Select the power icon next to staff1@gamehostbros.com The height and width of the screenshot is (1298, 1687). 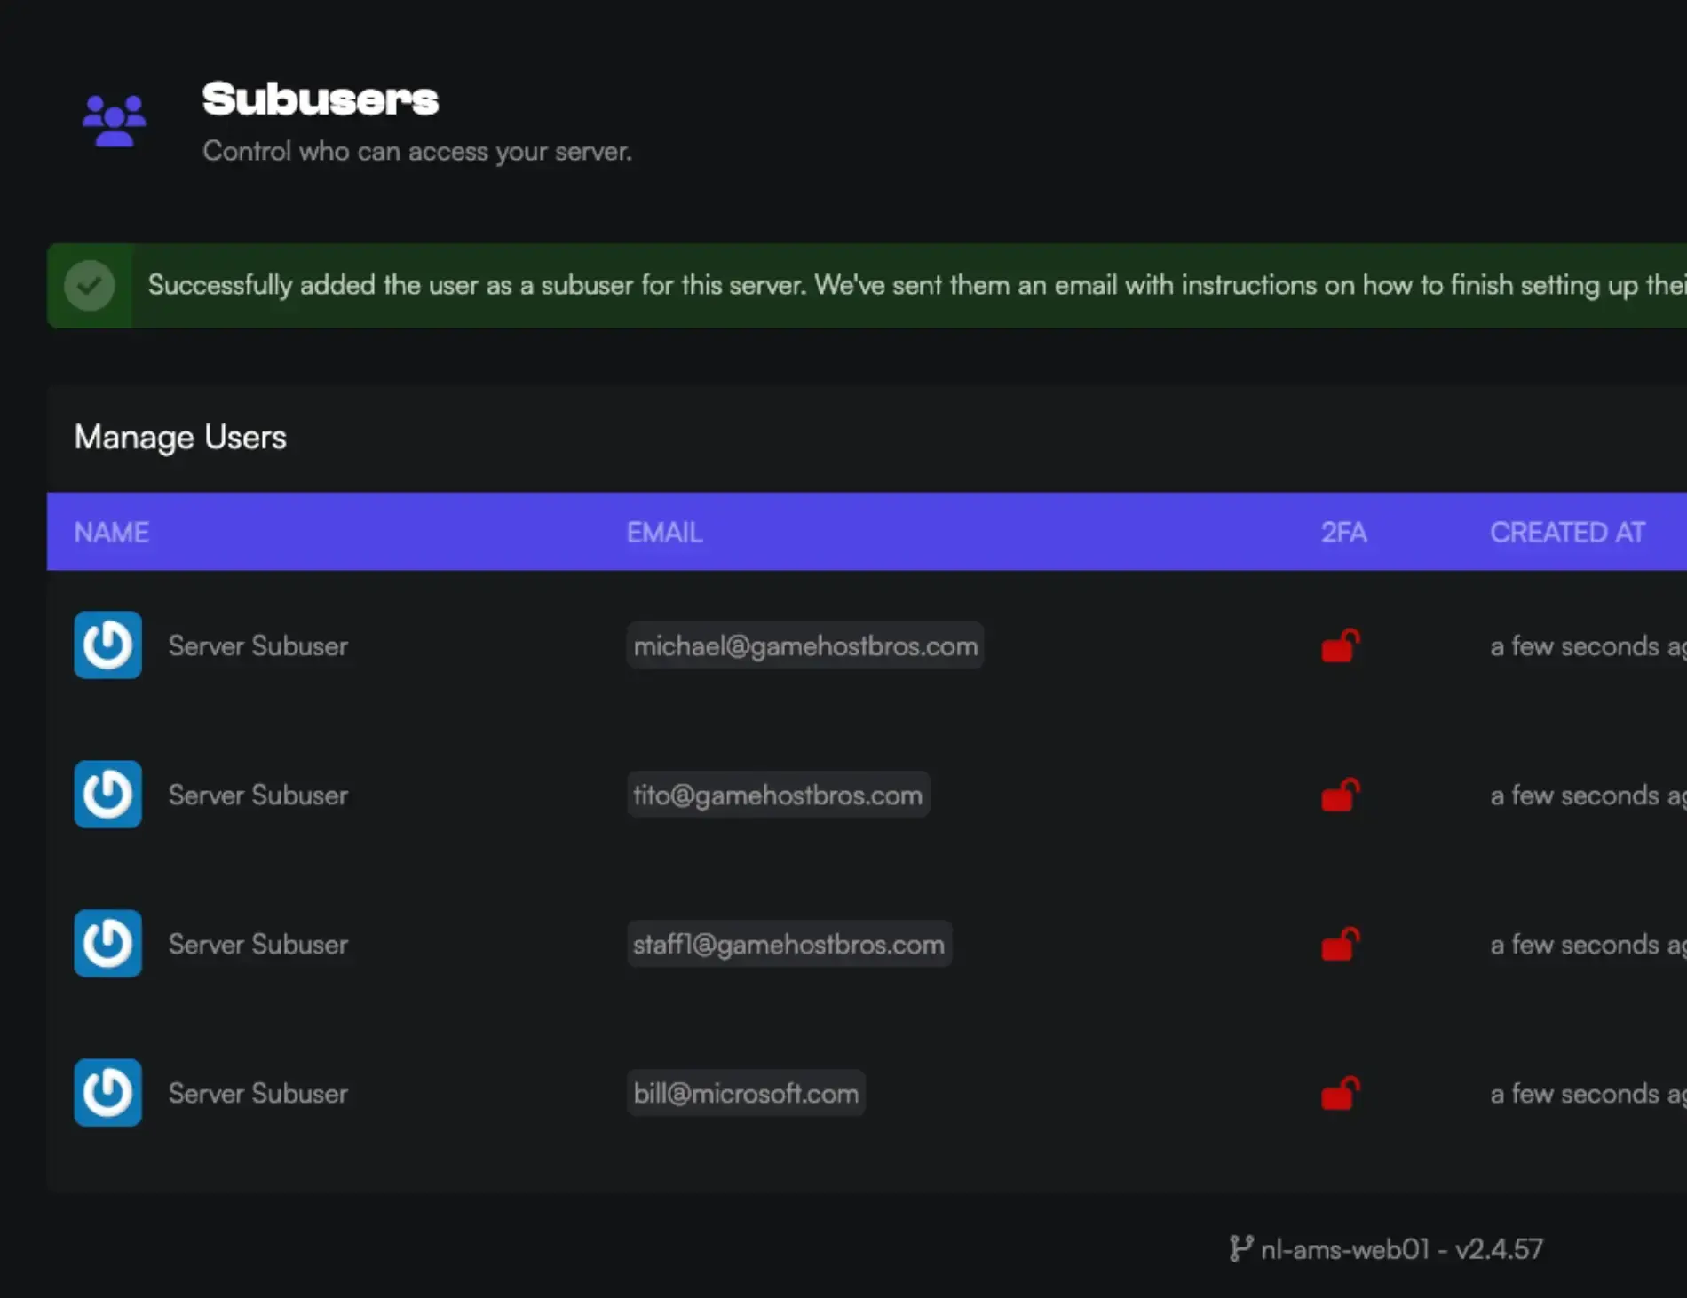point(107,944)
